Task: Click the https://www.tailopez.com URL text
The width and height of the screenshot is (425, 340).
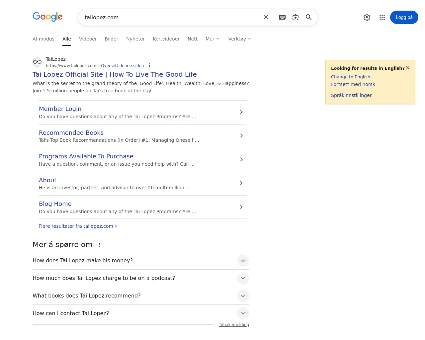Action: tap(71, 66)
